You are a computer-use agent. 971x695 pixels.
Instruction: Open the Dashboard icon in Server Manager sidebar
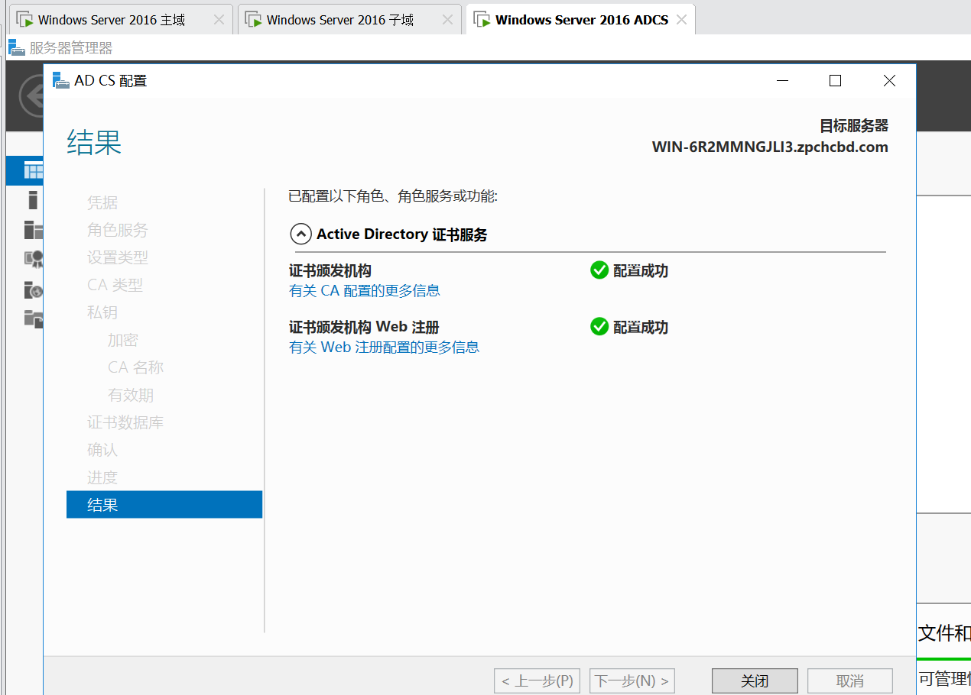(x=33, y=170)
